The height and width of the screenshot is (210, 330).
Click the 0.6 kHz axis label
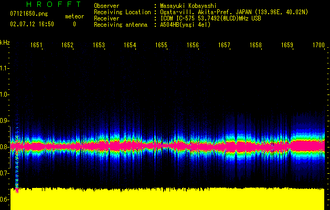[x=4, y=199]
